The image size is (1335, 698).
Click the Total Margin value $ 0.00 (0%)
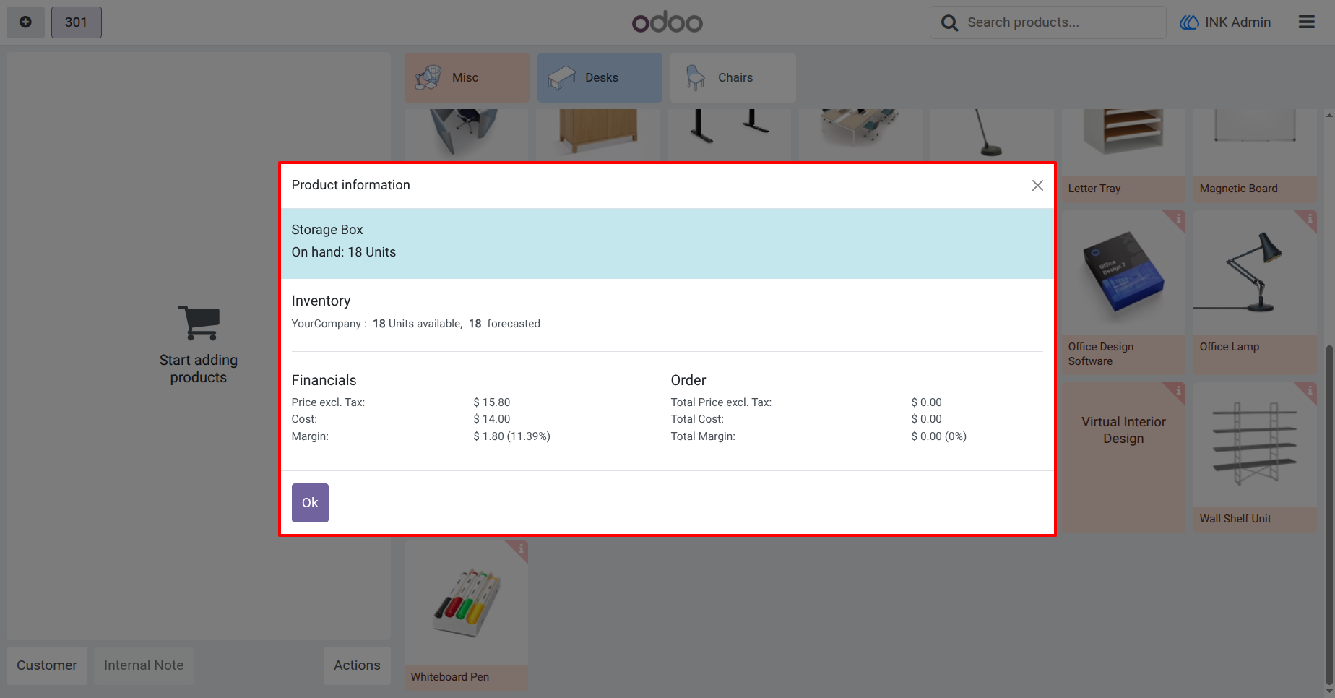(x=939, y=436)
